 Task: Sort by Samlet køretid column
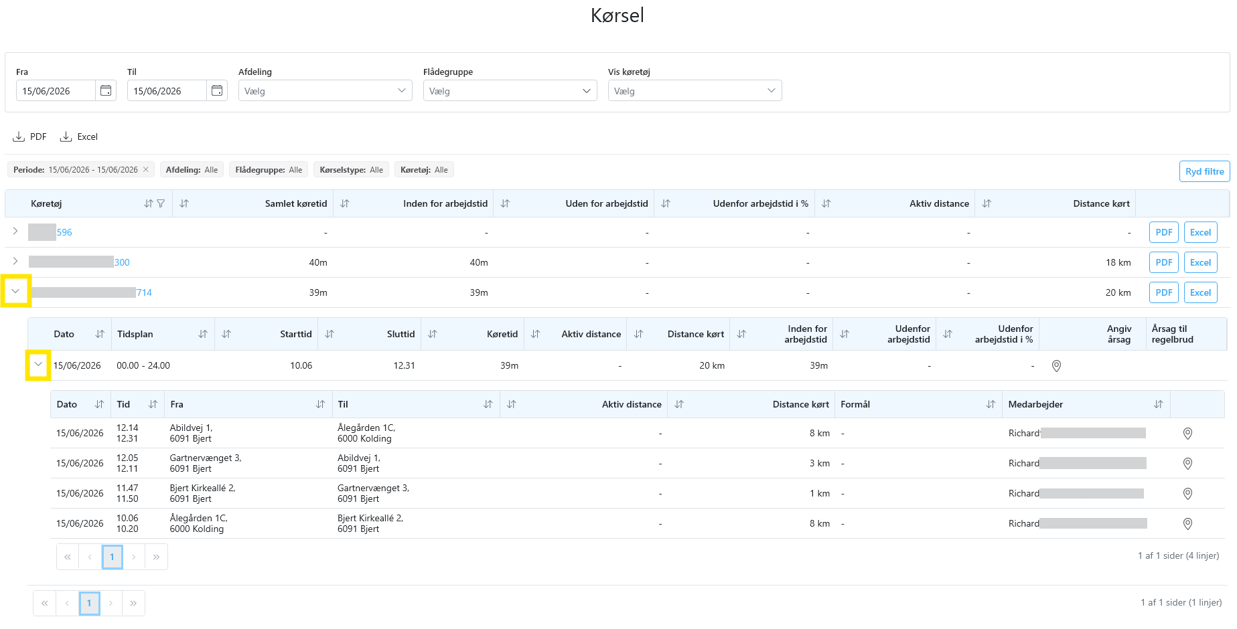(x=184, y=203)
